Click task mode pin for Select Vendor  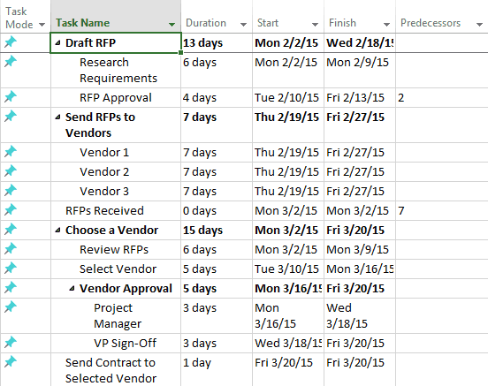(11, 268)
